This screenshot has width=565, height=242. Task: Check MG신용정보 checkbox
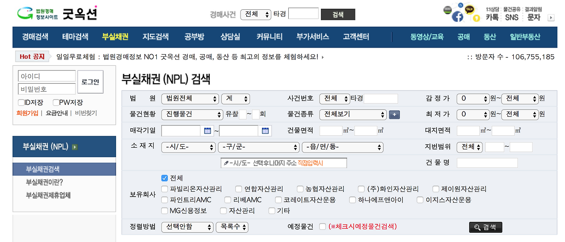(x=165, y=211)
